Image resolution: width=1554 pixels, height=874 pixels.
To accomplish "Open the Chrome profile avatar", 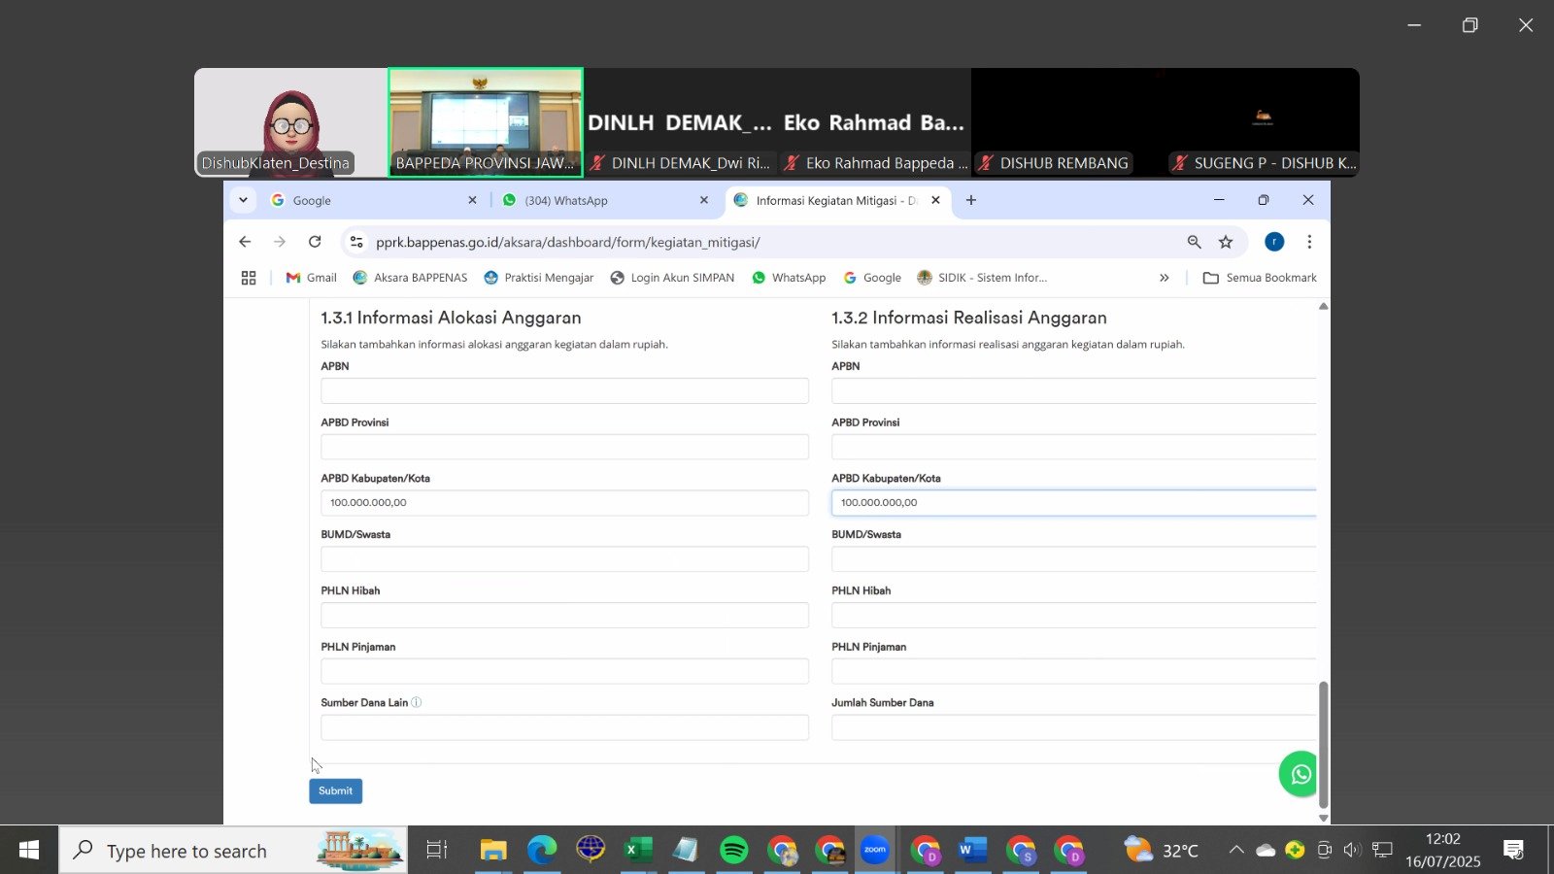I will (x=1274, y=242).
